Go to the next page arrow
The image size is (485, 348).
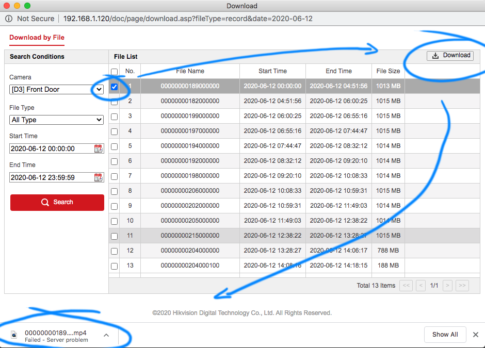(x=447, y=285)
